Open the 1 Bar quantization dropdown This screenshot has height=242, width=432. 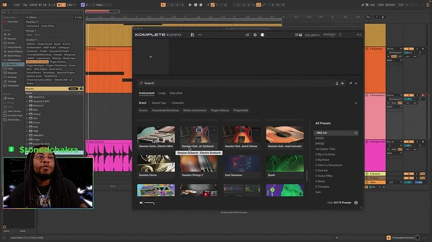pos(72,5)
